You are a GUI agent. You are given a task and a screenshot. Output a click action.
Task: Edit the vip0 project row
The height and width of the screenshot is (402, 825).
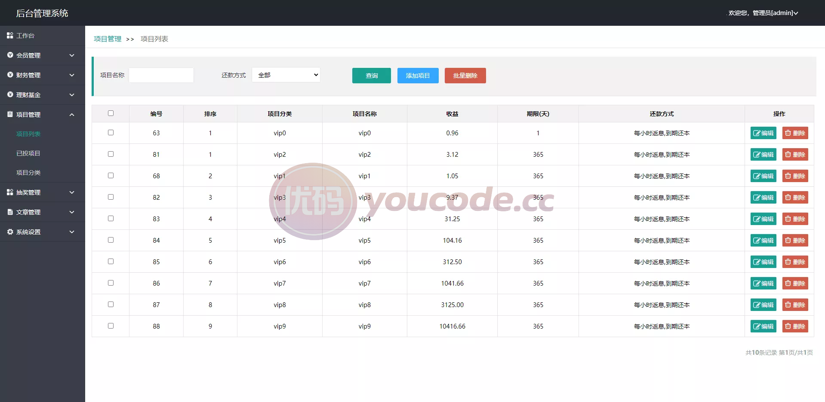point(763,133)
